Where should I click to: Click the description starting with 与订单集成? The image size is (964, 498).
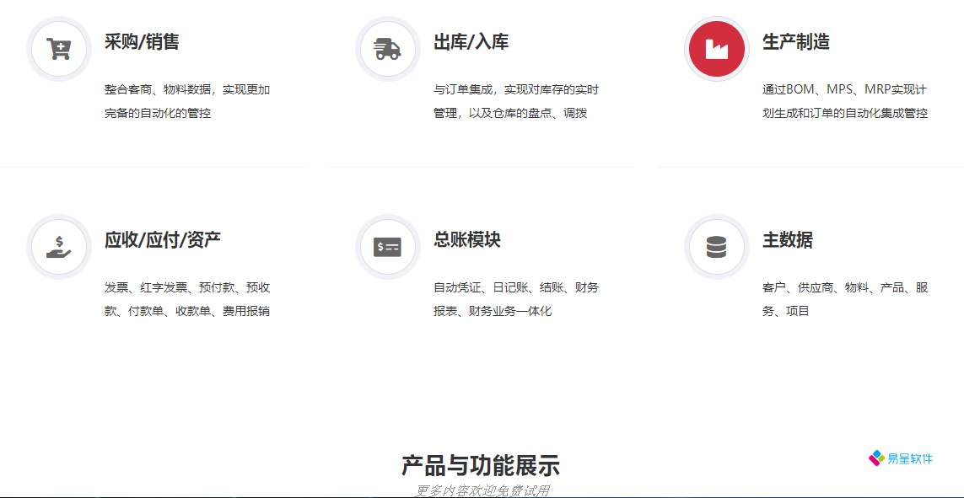tap(516, 101)
